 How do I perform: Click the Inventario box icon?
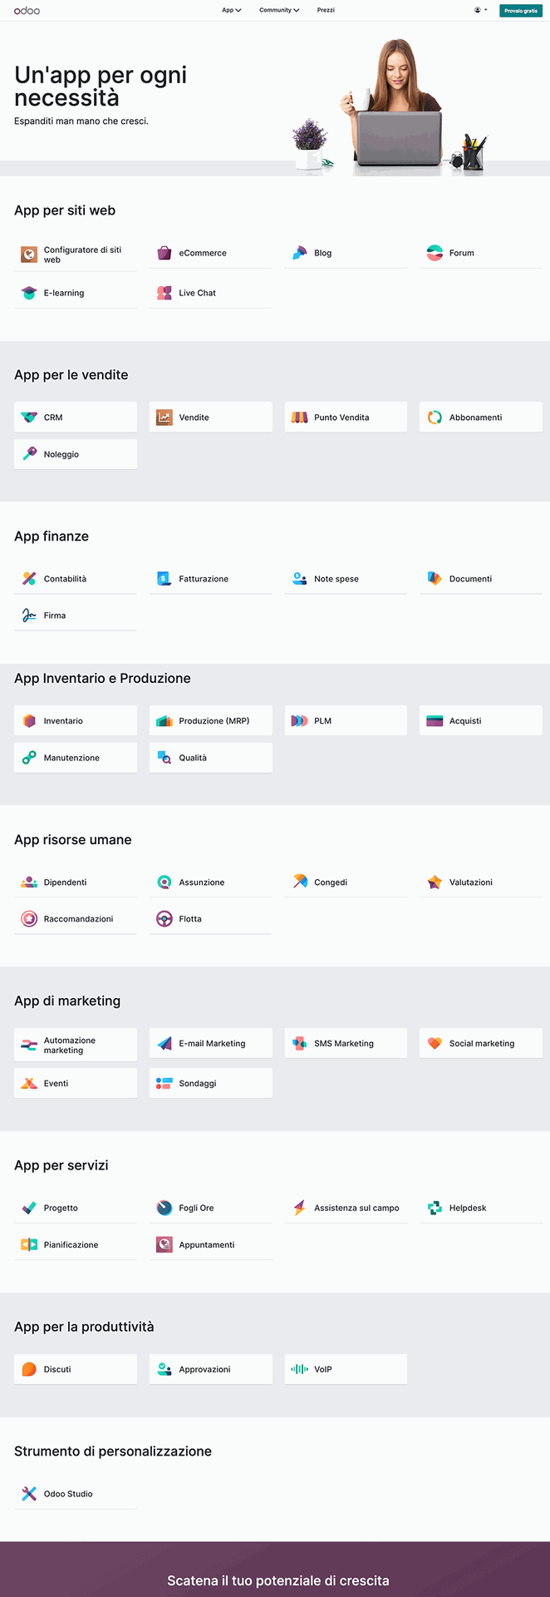pyautogui.click(x=29, y=721)
